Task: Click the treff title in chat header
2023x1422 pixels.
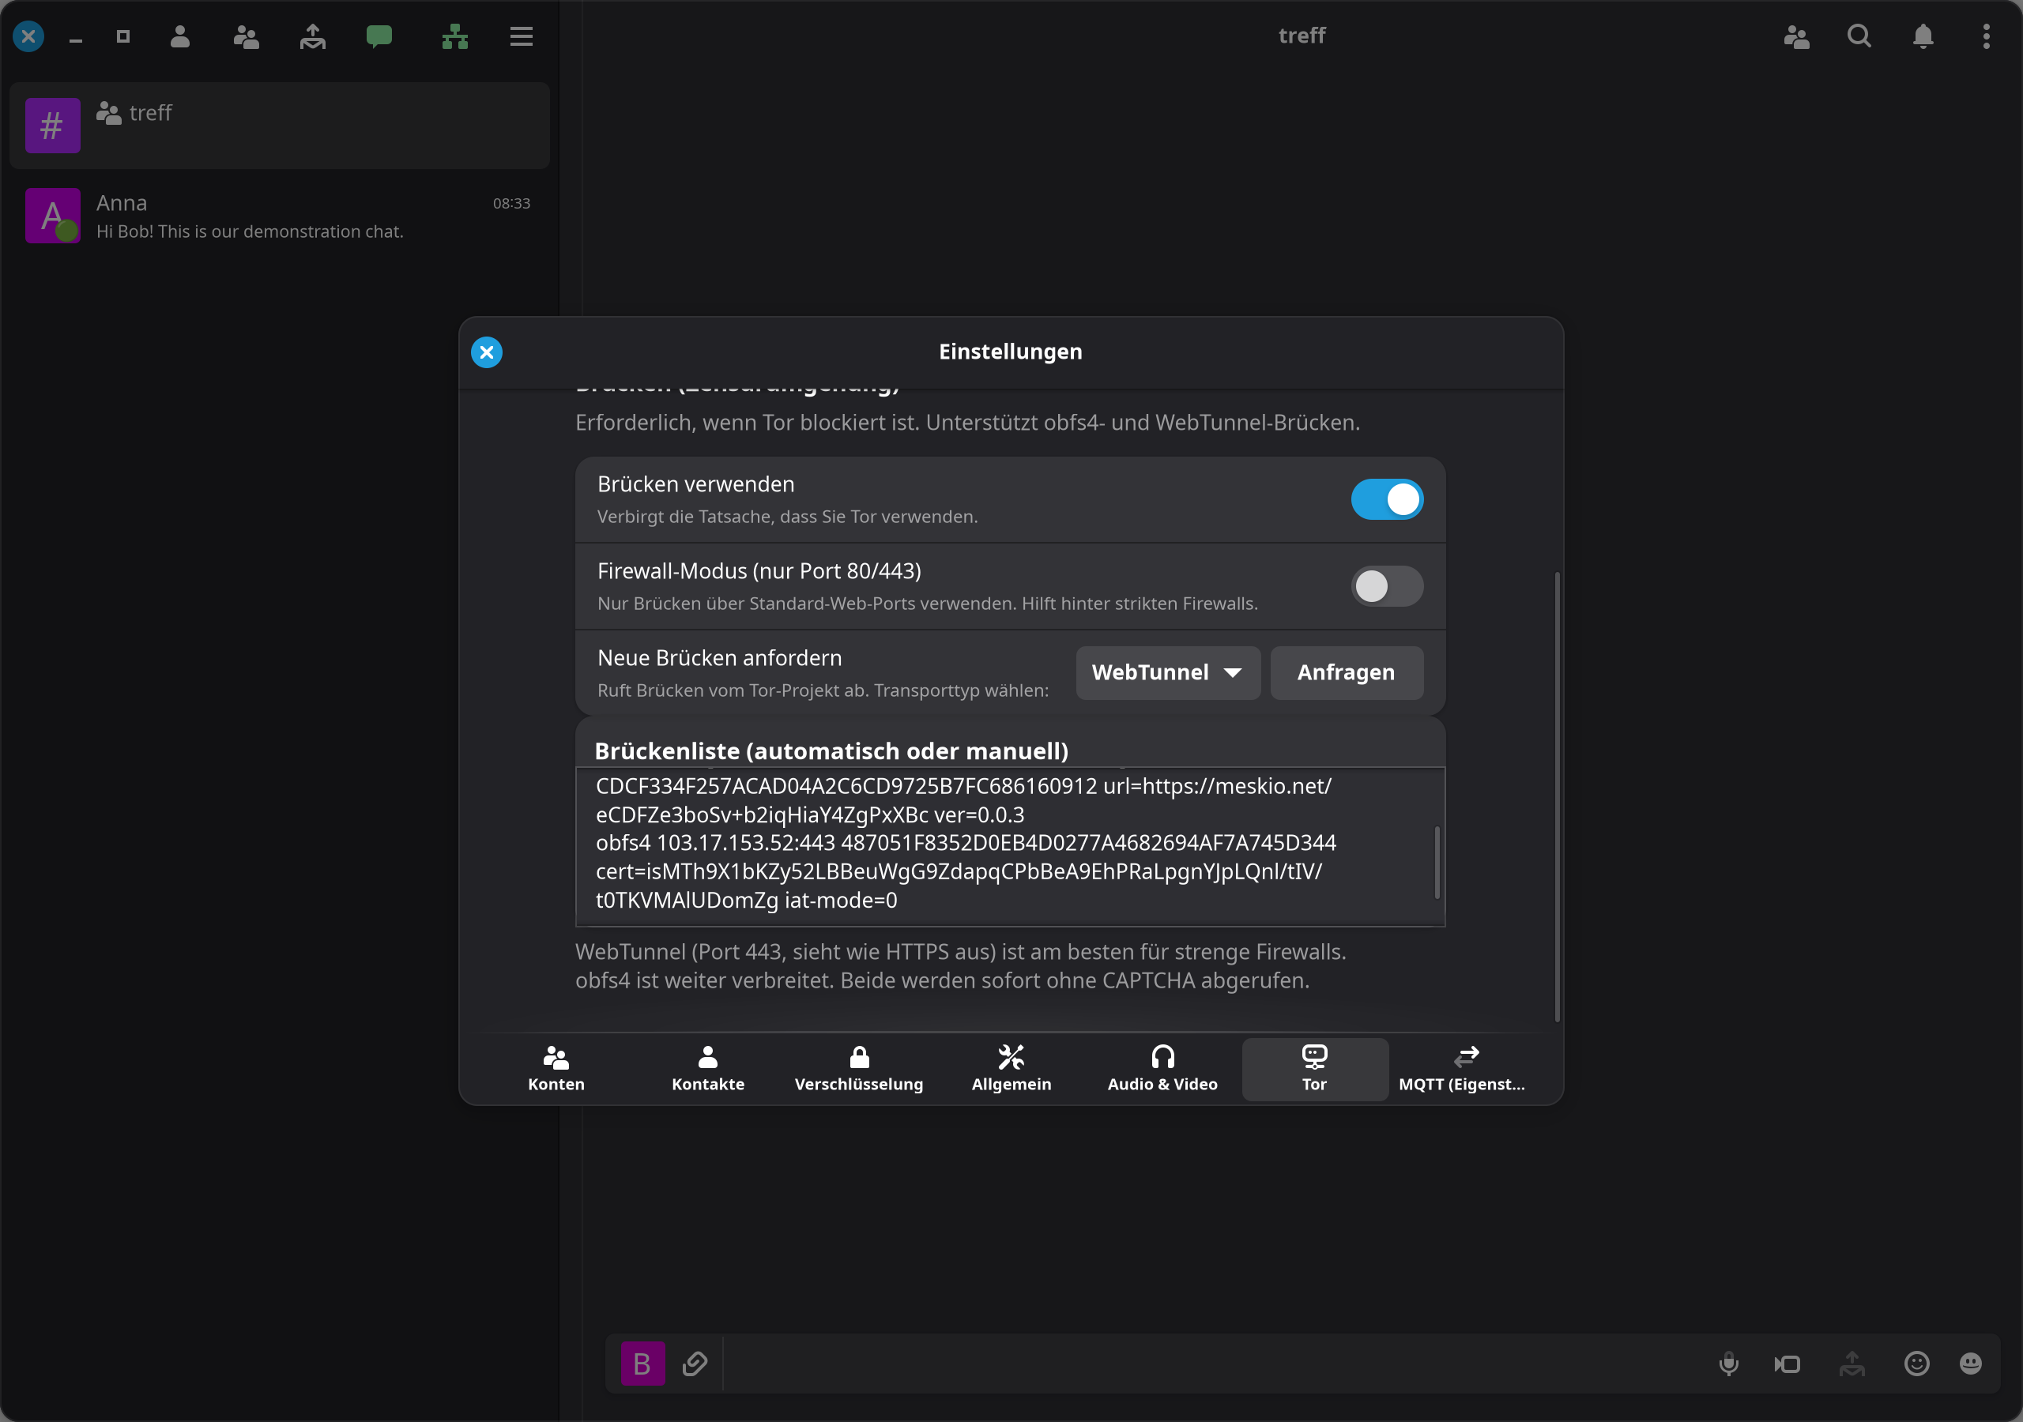Action: point(1302,36)
